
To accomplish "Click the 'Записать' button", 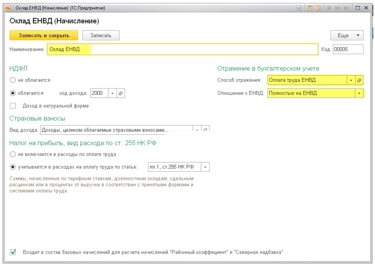I will [100, 35].
